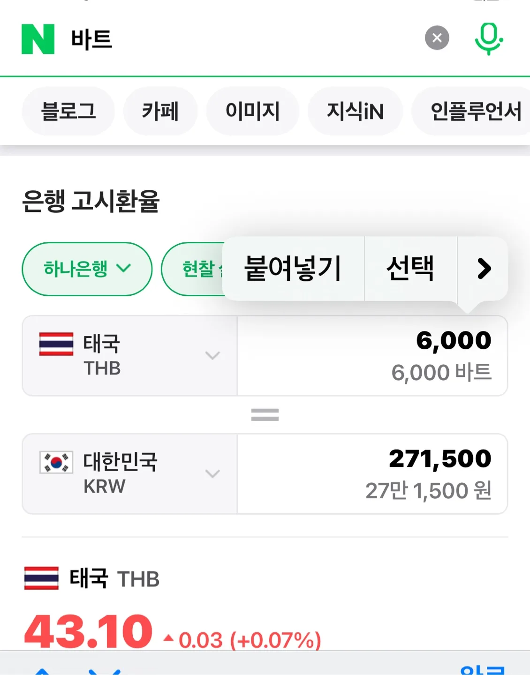Viewport: 530px width, 675px height.
Task: Edit the 6,000 baht amount field
Action: click(372, 356)
